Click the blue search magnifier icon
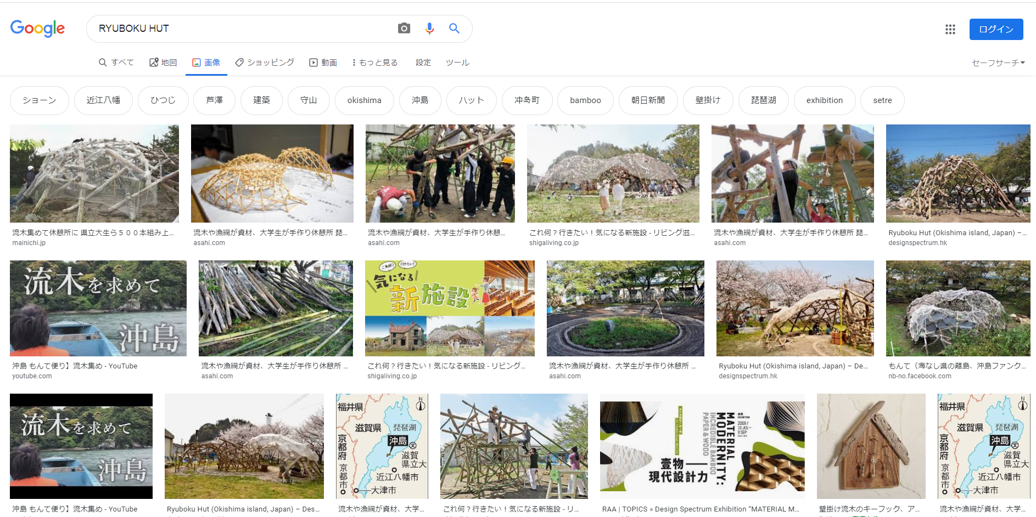 tap(454, 29)
